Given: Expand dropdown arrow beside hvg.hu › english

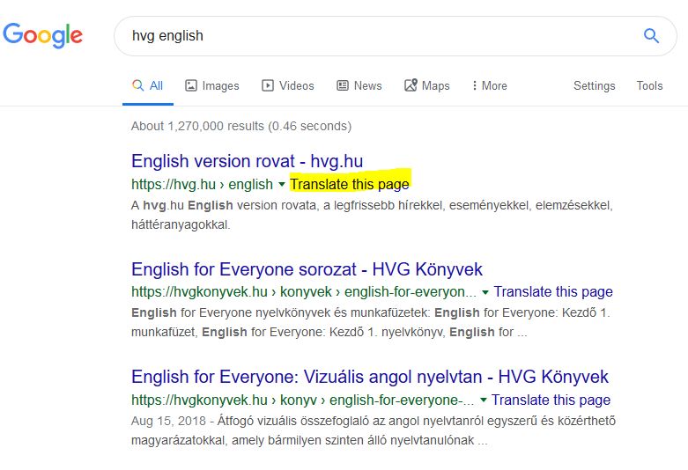Looking at the screenshot, I should pyautogui.click(x=282, y=185).
